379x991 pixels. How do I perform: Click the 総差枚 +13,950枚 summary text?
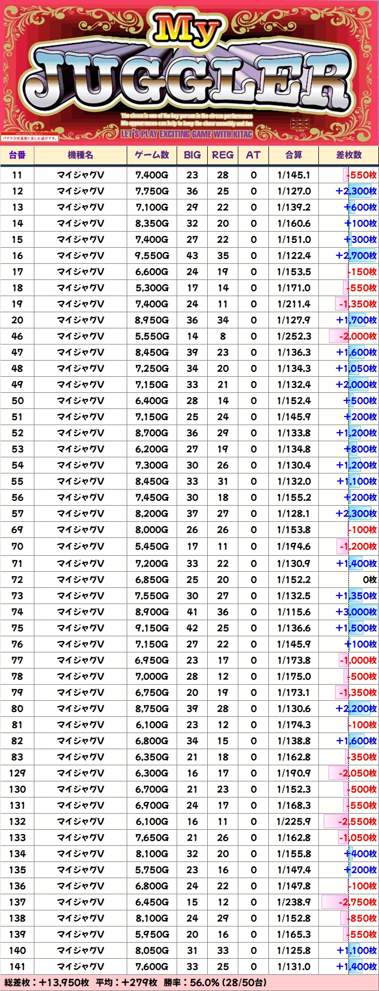[46, 982]
